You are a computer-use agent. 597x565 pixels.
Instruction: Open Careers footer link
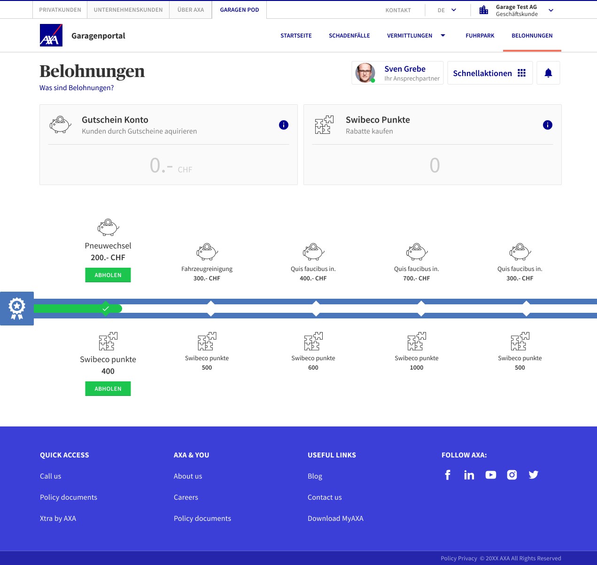[186, 497]
